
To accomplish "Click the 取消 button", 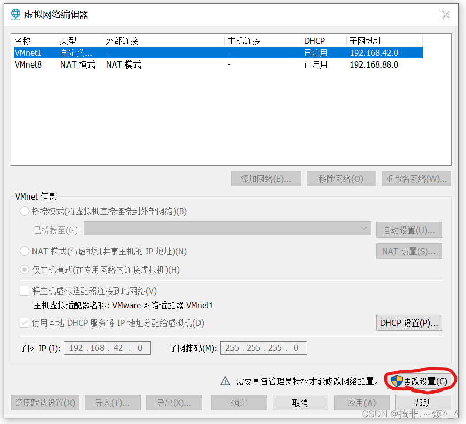I will (300, 403).
